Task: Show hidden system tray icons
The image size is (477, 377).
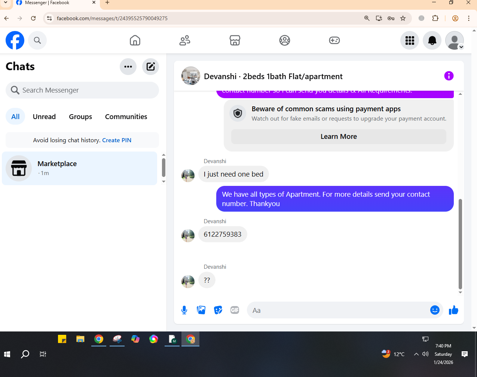Action: point(416,354)
